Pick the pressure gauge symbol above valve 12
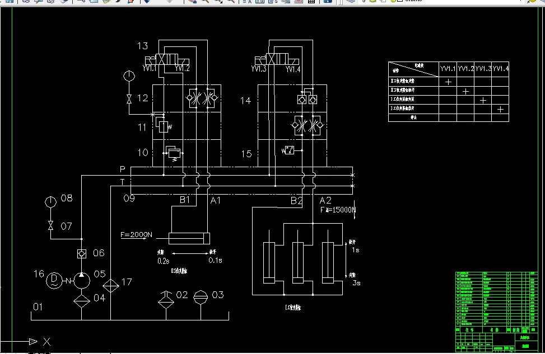 pos(129,75)
